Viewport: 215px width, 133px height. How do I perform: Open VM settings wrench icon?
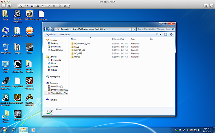click(x=21, y=6)
